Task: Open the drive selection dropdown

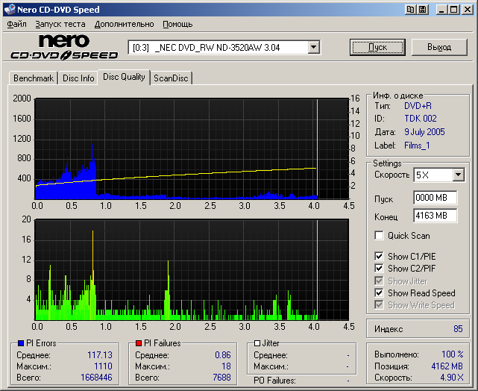Action: (x=313, y=47)
